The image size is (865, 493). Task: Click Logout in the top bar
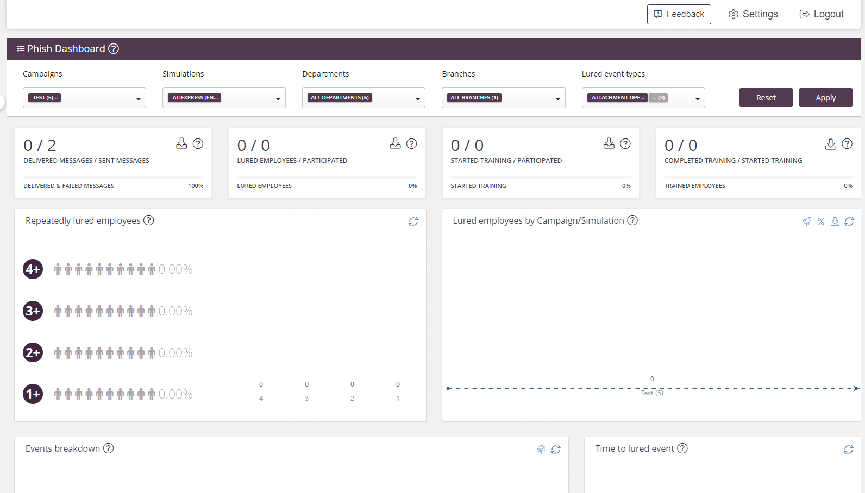click(822, 14)
